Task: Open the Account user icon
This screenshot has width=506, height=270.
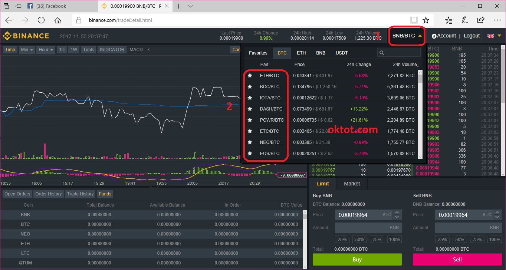Action: tap(434, 36)
